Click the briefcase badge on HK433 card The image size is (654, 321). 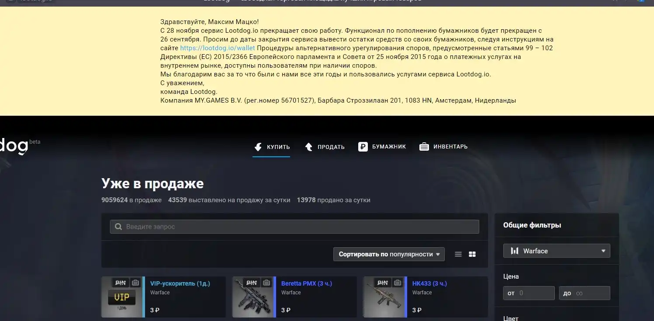[397, 283]
